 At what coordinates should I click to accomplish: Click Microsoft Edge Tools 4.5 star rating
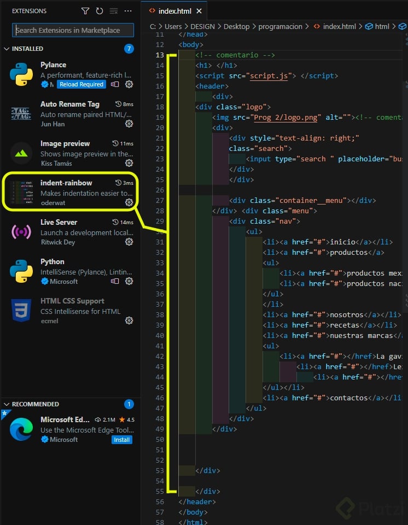click(127, 419)
